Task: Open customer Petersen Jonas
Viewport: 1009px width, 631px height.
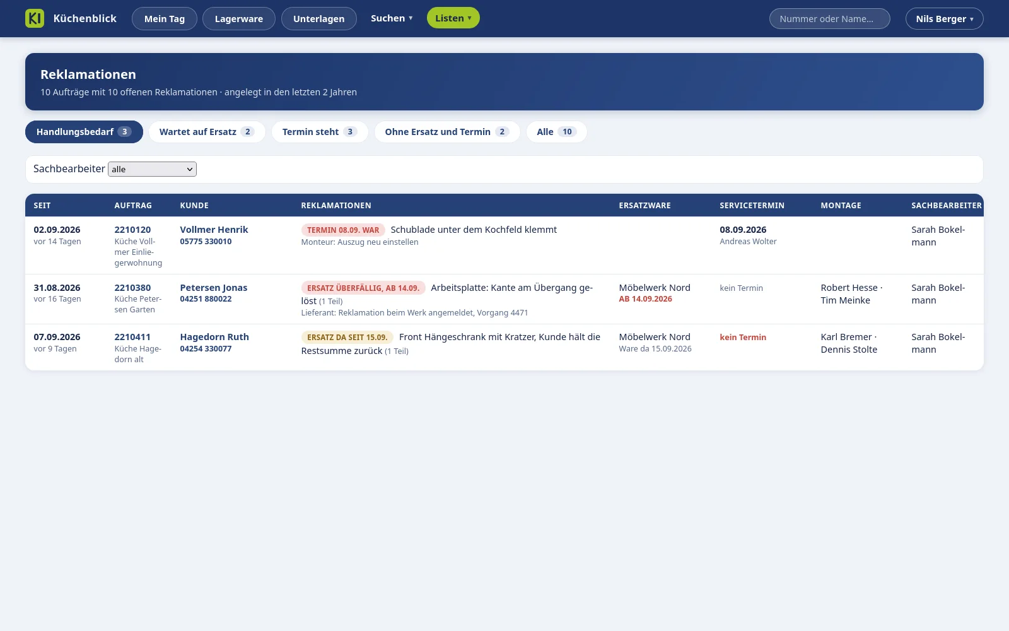Action: (213, 288)
